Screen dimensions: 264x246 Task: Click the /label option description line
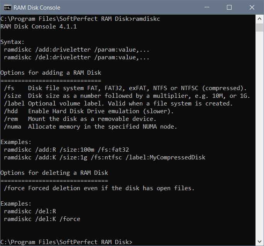click(118, 104)
